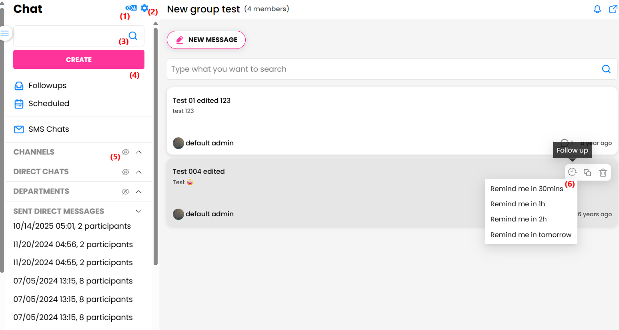Toggle hidden eye icon for Channels
Screen dimensions: 619x330
point(126,152)
